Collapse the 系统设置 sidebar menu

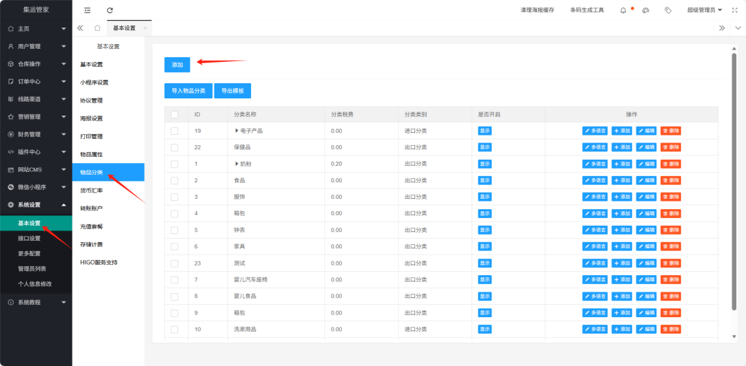(x=36, y=204)
